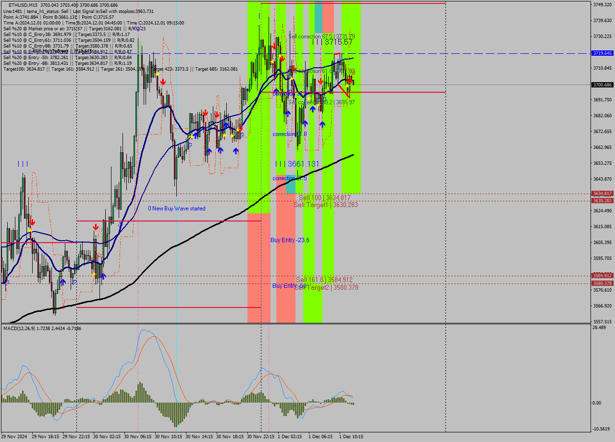Click the 3605.395 price scale value
Viewport: 615px width, 442px height.
(x=602, y=242)
